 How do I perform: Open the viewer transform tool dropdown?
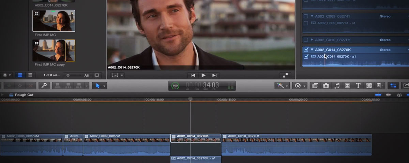click(118, 75)
